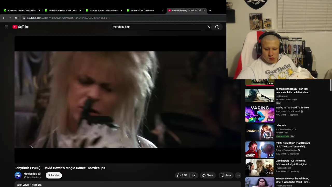This screenshot has height=187, width=332.
Task: Subscribe to Movieclips channel
Action: (x=54, y=175)
